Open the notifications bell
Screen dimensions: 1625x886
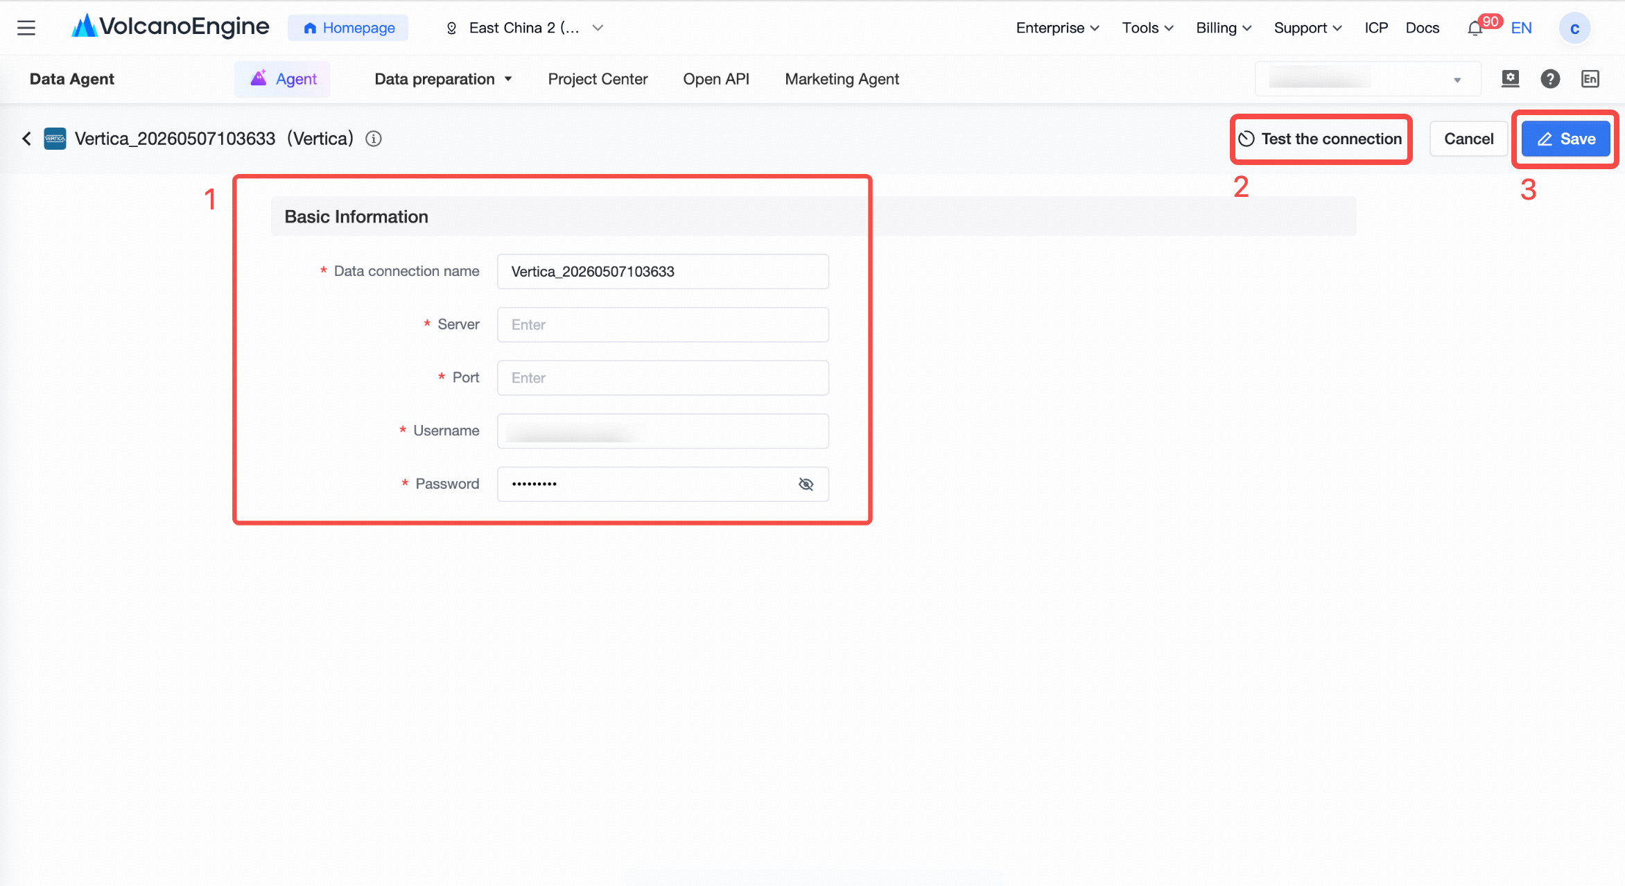(1475, 28)
